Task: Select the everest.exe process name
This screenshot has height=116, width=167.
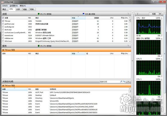Action: 9,35
